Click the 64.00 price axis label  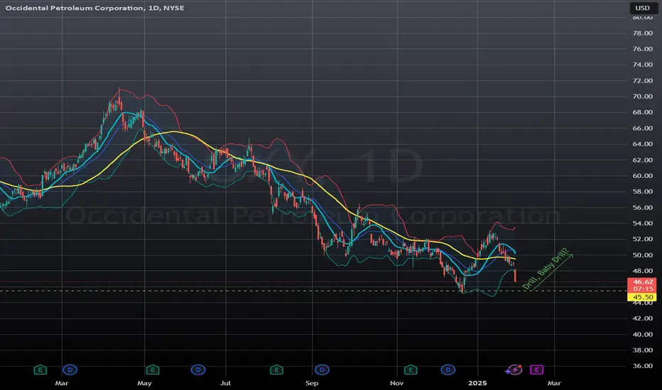tap(643, 144)
